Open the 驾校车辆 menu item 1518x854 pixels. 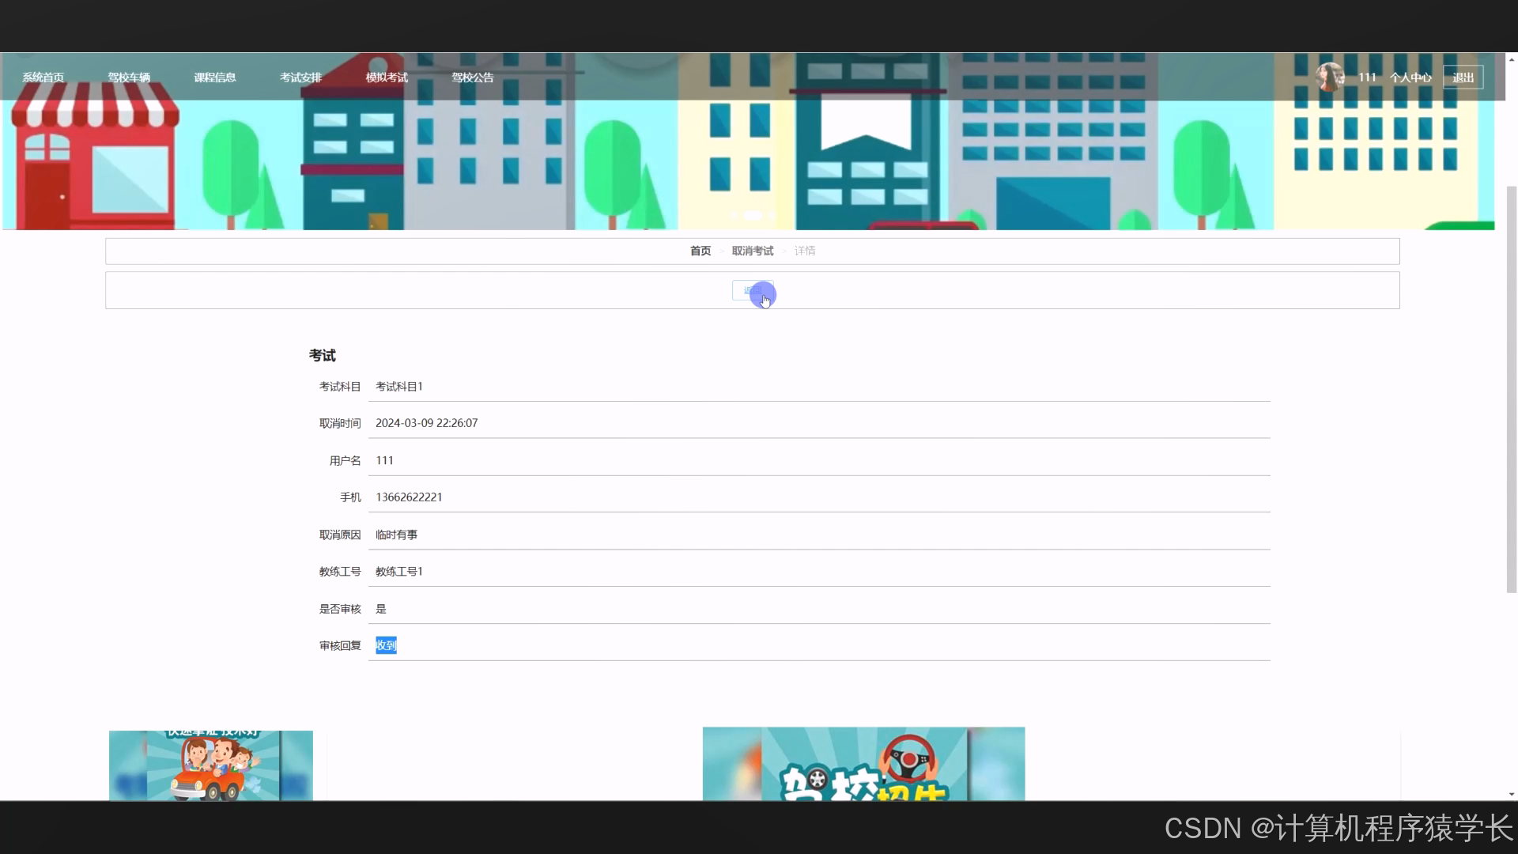pos(129,77)
